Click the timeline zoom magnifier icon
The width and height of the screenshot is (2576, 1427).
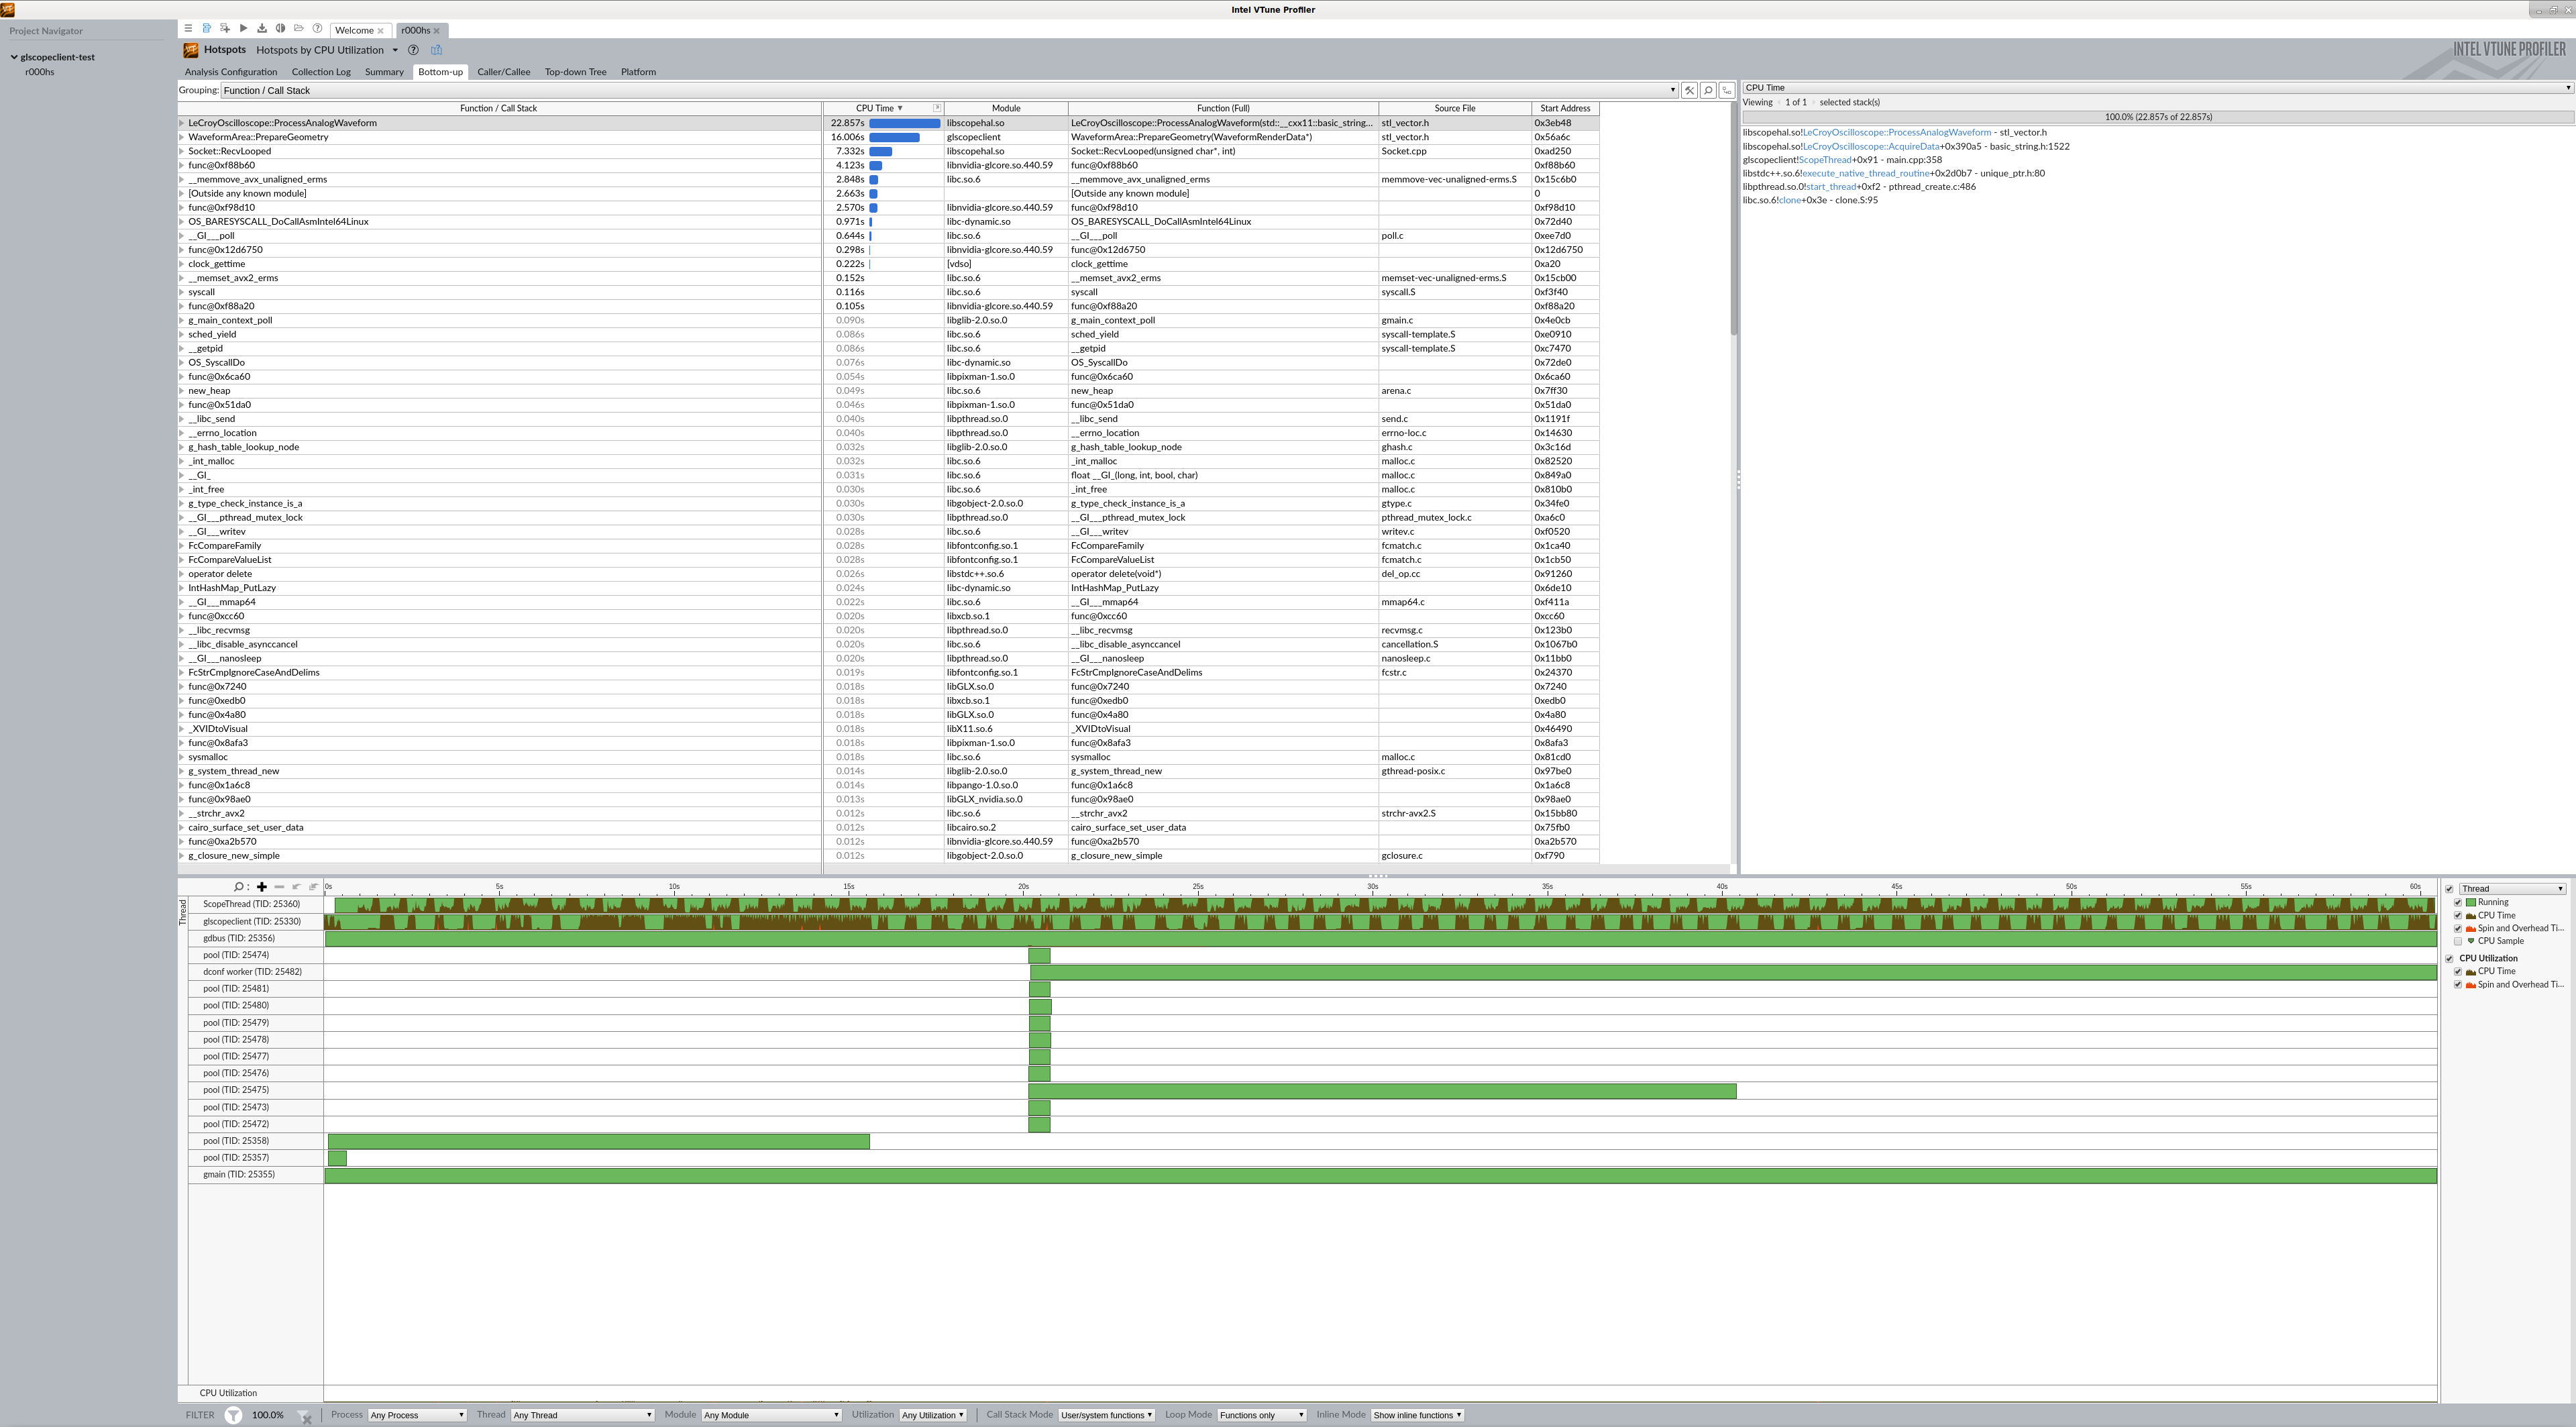pos(240,887)
